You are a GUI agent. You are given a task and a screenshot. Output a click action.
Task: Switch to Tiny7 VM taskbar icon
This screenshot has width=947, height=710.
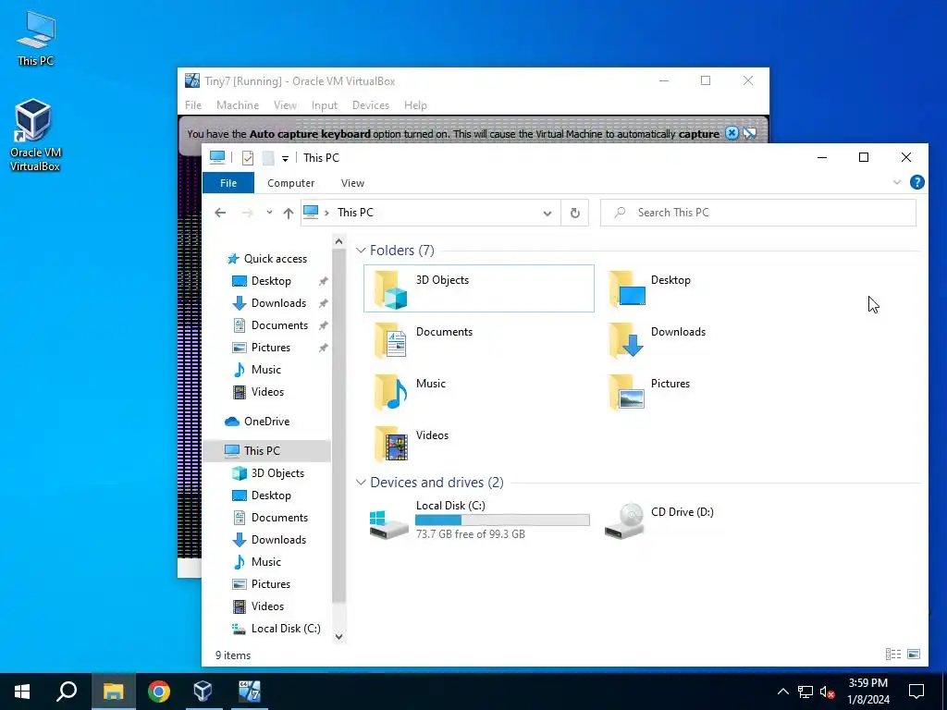point(250,692)
